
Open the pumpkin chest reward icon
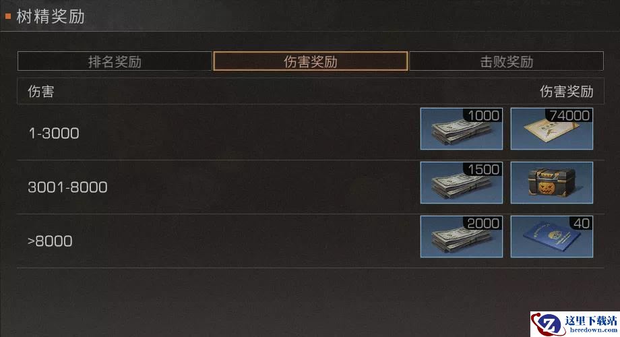point(551,183)
